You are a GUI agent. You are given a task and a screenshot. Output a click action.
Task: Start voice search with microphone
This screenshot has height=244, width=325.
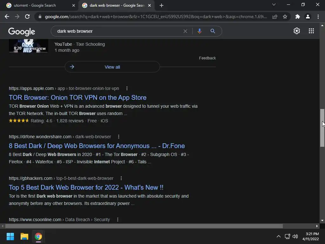pyautogui.click(x=199, y=31)
